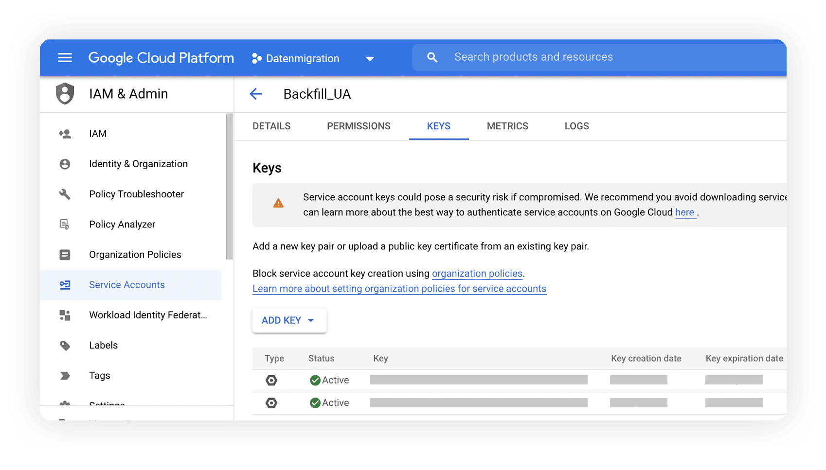Click the warning triangle icon
The width and height of the screenshot is (826, 470).
[x=278, y=203]
